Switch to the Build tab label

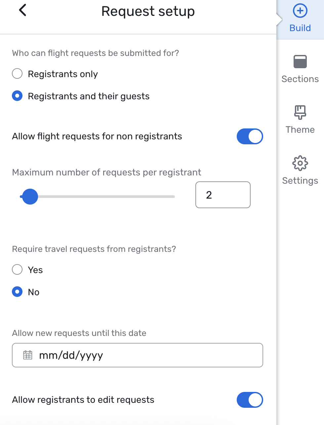300,28
